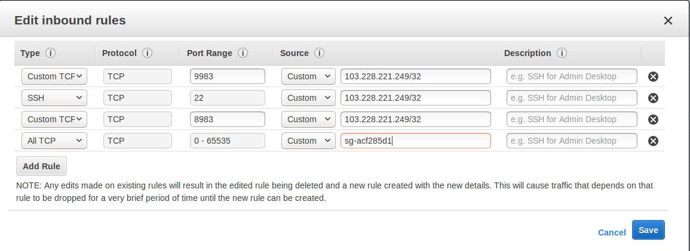Save the inbound rules

pos(648,230)
